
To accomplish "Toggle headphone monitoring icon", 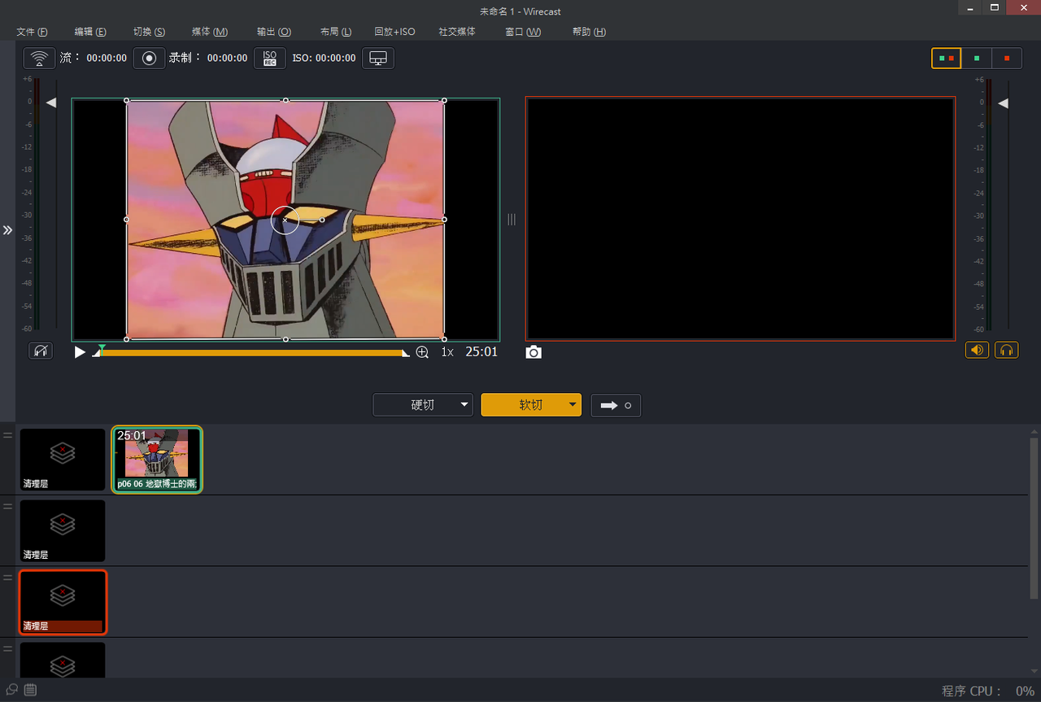I will tap(1007, 351).
